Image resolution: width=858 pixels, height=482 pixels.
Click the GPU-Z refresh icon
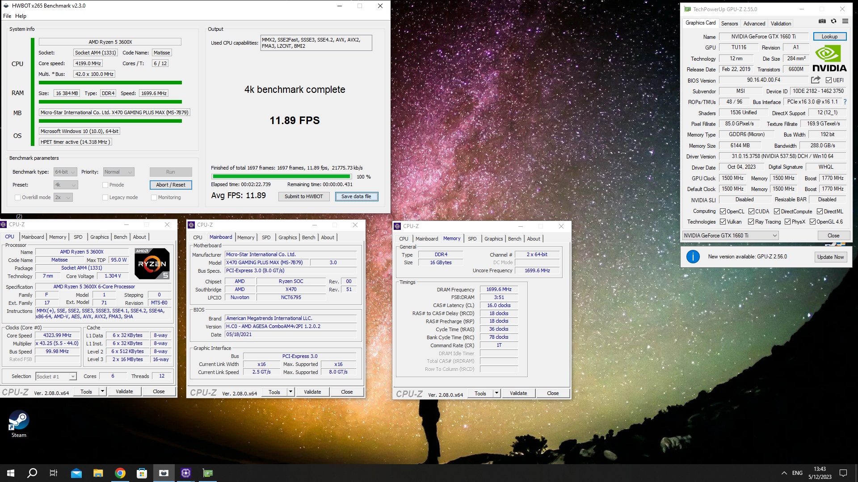pos(833,21)
